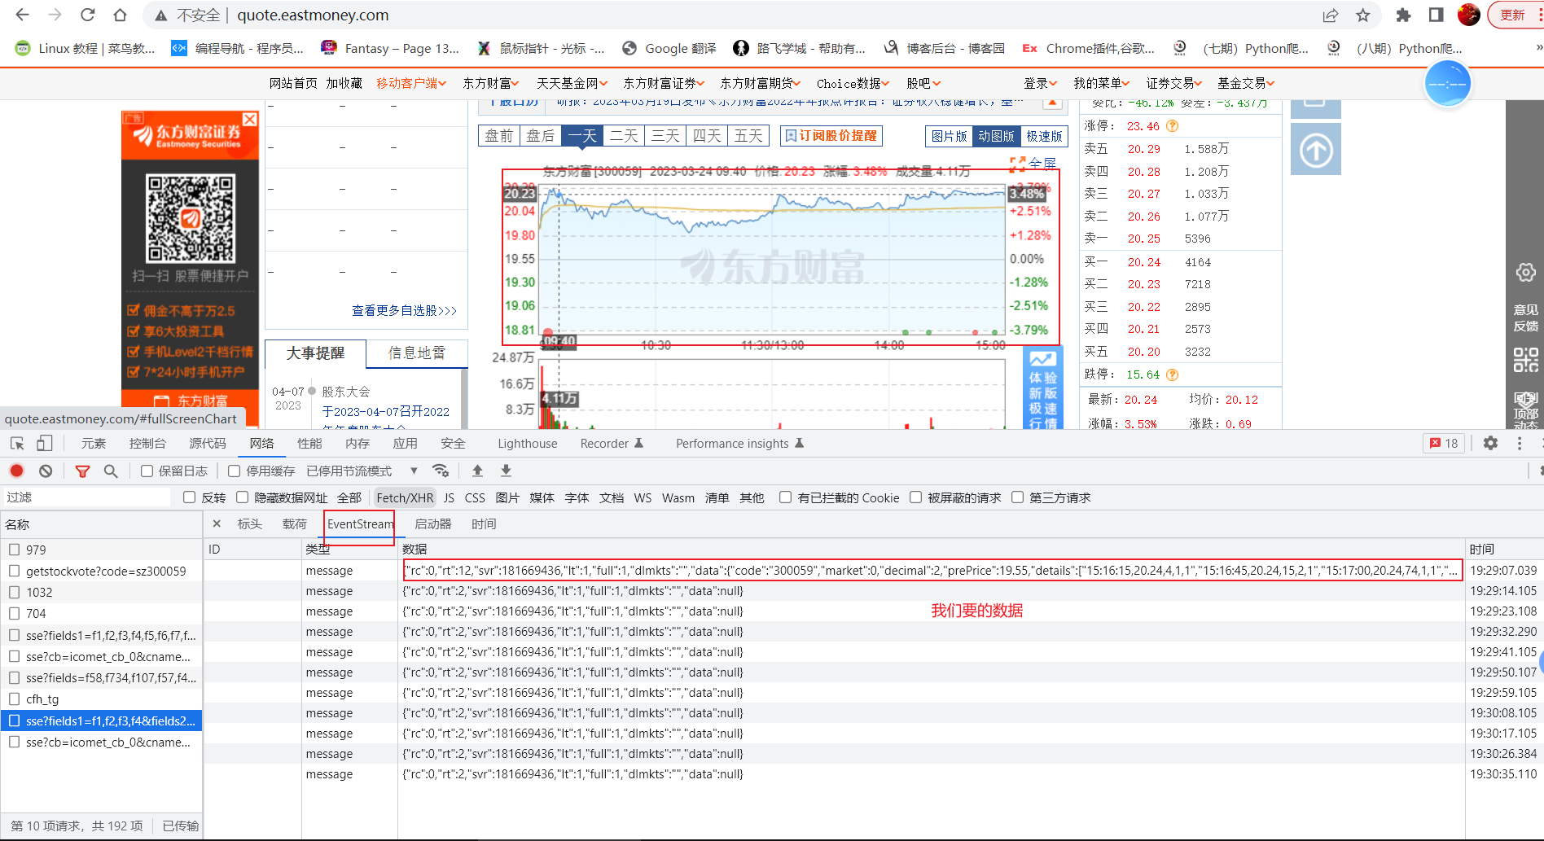
Task: Click the 订阅股价提醒 button
Action: (831, 136)
